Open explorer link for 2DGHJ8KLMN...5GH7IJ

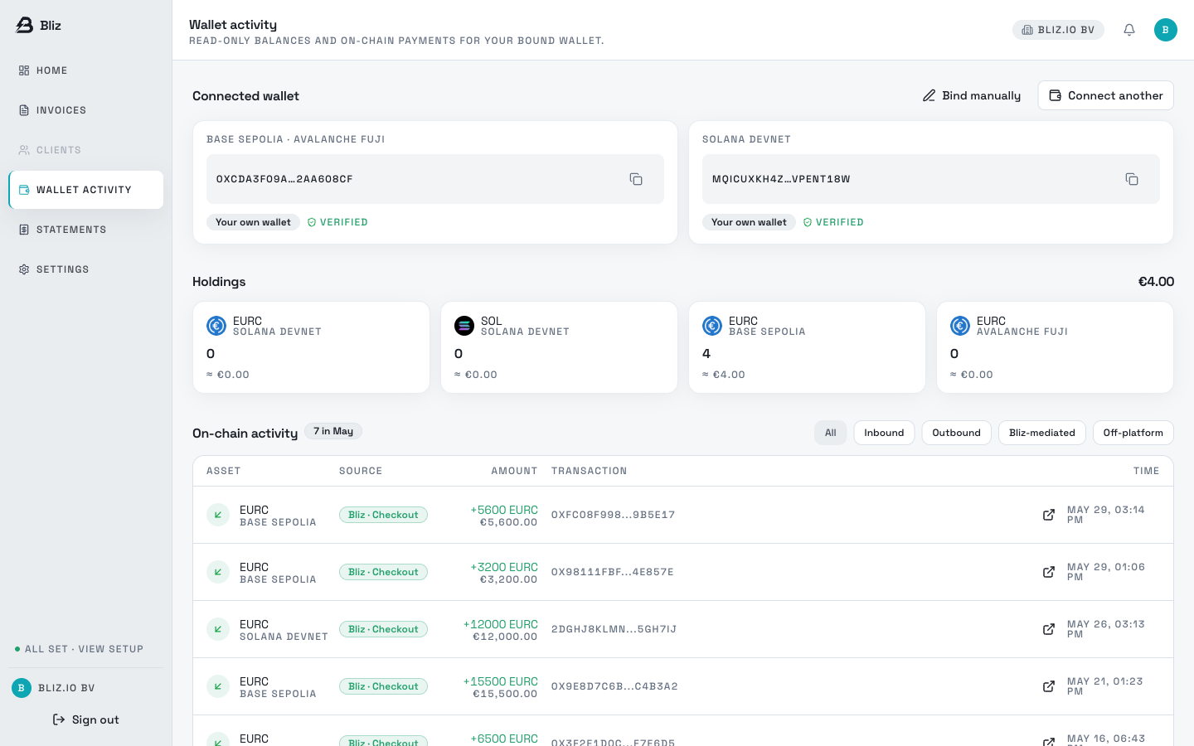(1049, 629)
